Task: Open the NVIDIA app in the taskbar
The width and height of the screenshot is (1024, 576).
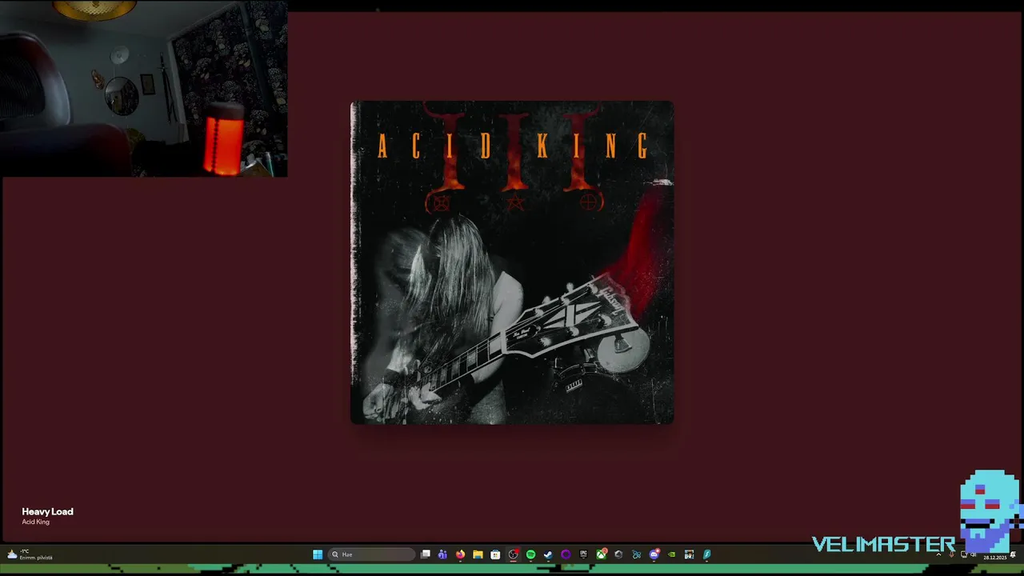Action: (671, 554)
